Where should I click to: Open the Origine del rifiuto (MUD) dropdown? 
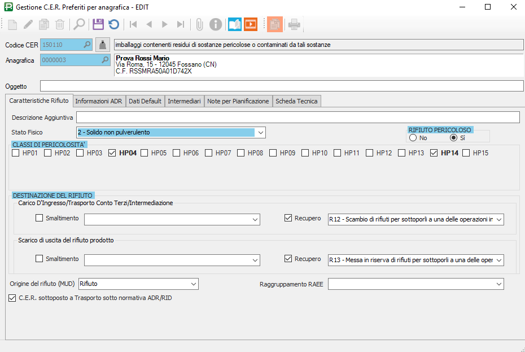[193, 284]
